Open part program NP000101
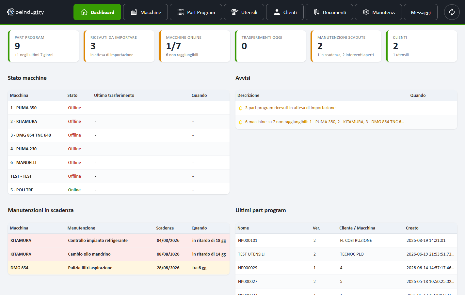Viewport: 465px width, 295px height. pos(346,240)
